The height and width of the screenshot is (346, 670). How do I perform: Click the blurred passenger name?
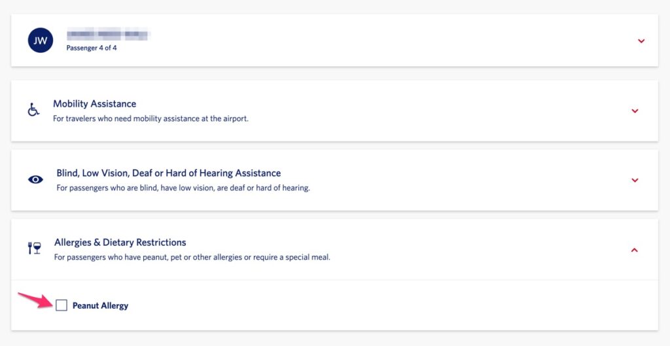108,34
